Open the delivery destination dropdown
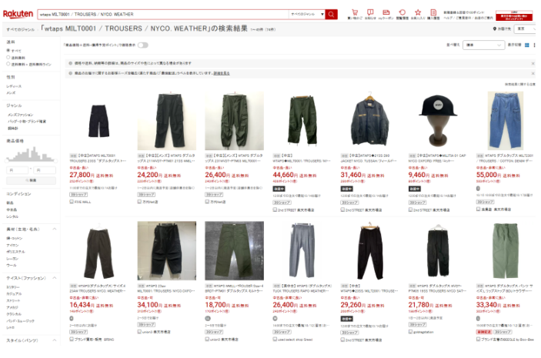This screenshot has height=358, width=541. [526, 29]
